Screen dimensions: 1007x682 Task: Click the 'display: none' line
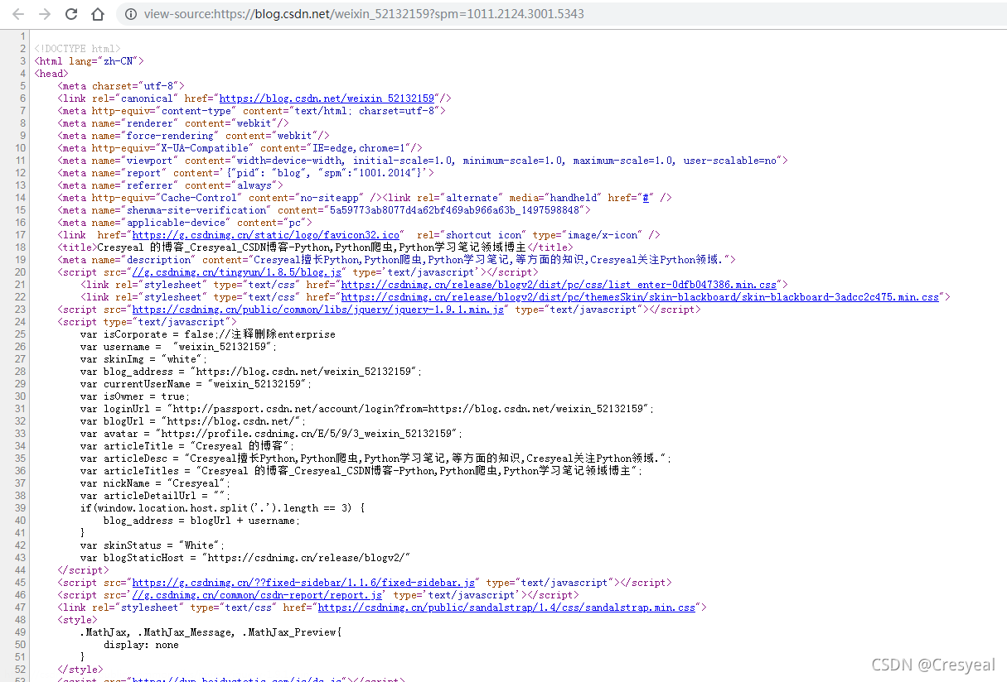[x=141, y=645]
